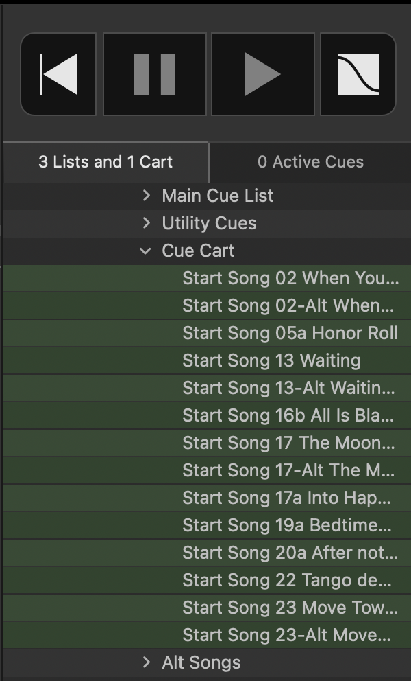The image size is (411, 681).
Task: Click the fade curve panic button
Action: click(x=358, y=74)
